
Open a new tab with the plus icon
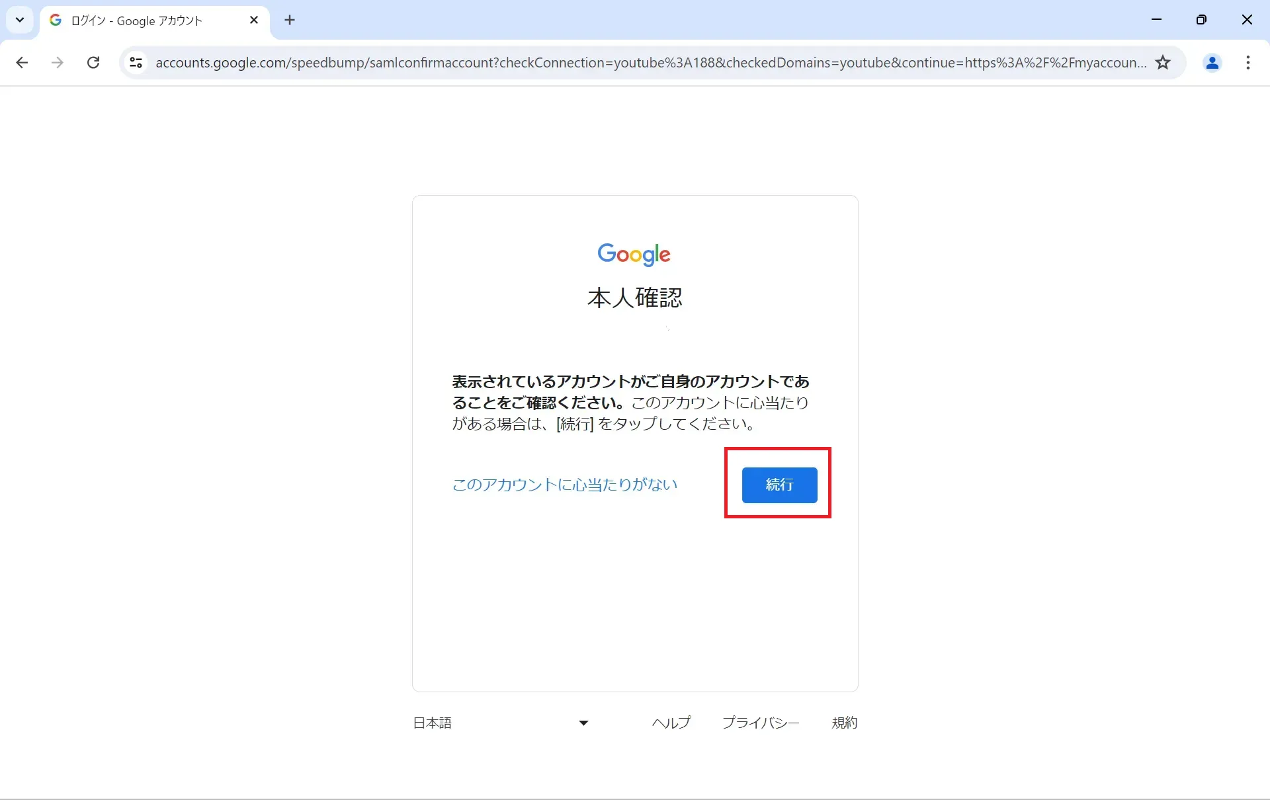(290, 20)
